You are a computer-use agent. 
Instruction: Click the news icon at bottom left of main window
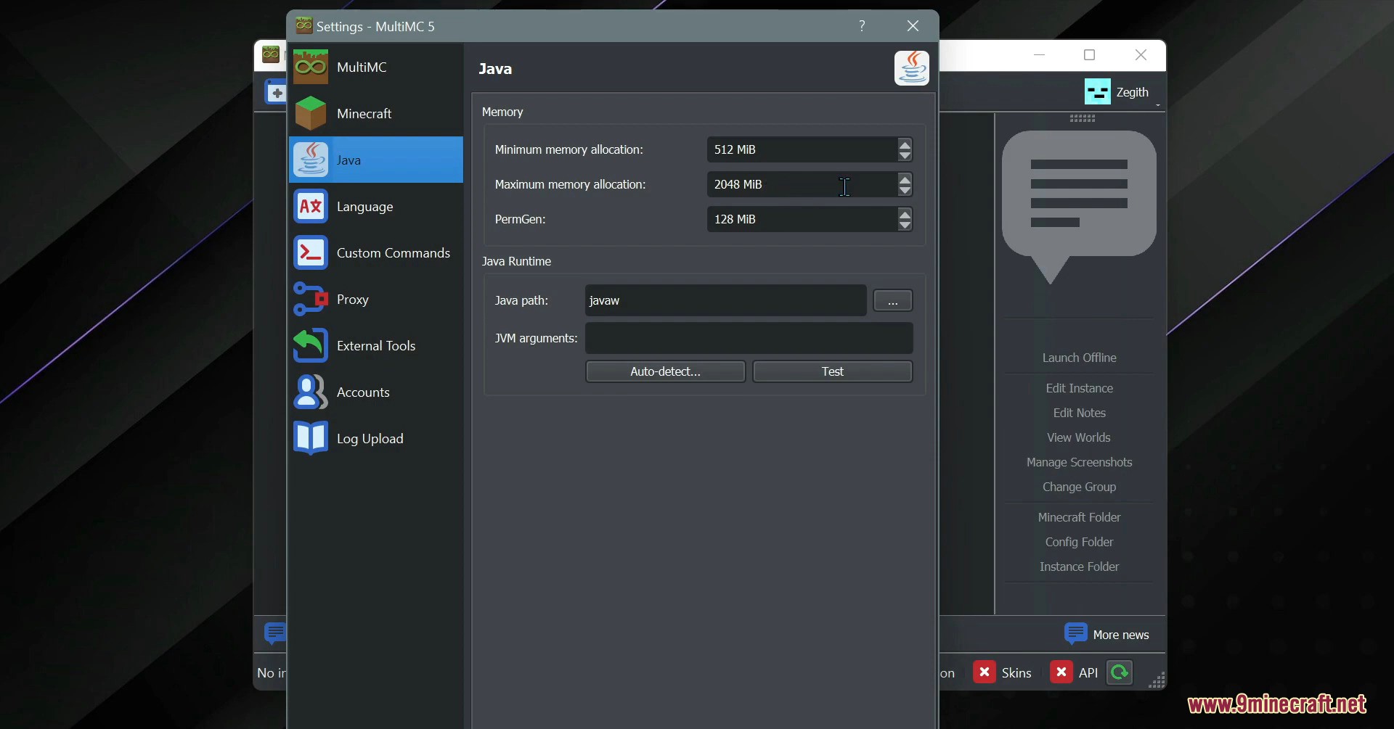pyautogui.click(x=275, y=633)
